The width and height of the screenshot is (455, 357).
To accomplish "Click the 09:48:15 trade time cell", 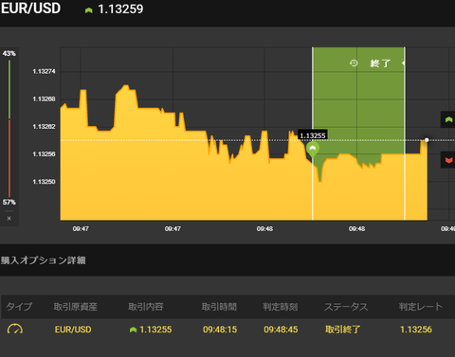I will pos(220,330).
